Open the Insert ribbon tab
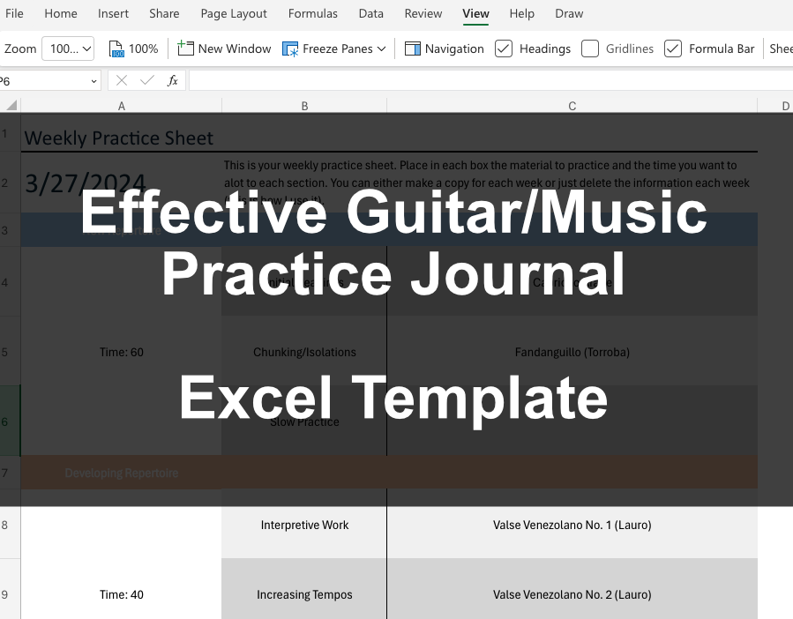This screenshot has height=619, width=793. click(113, 13)
